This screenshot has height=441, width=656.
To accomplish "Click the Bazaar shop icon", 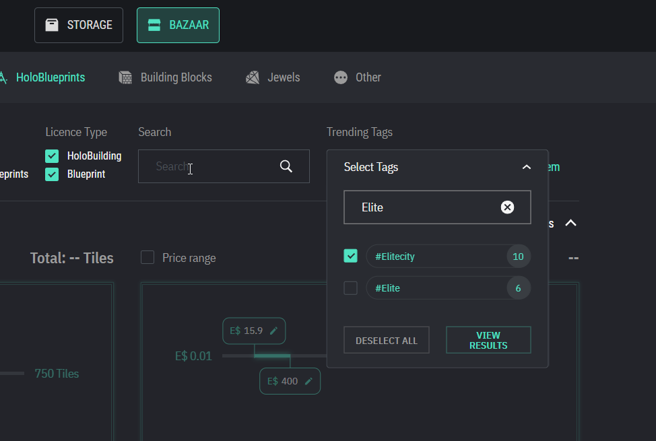I will [154, 25].
